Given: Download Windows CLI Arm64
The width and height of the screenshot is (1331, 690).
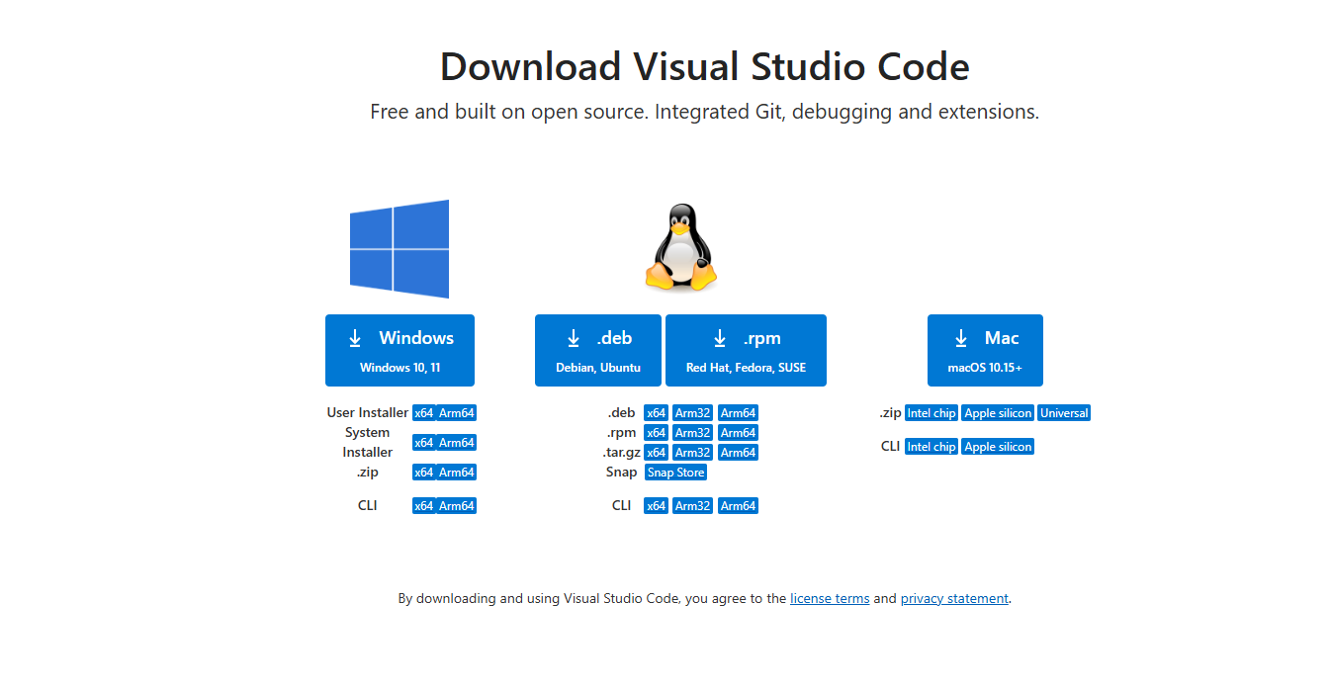Looking at the screenshot, I should point(457,506).
